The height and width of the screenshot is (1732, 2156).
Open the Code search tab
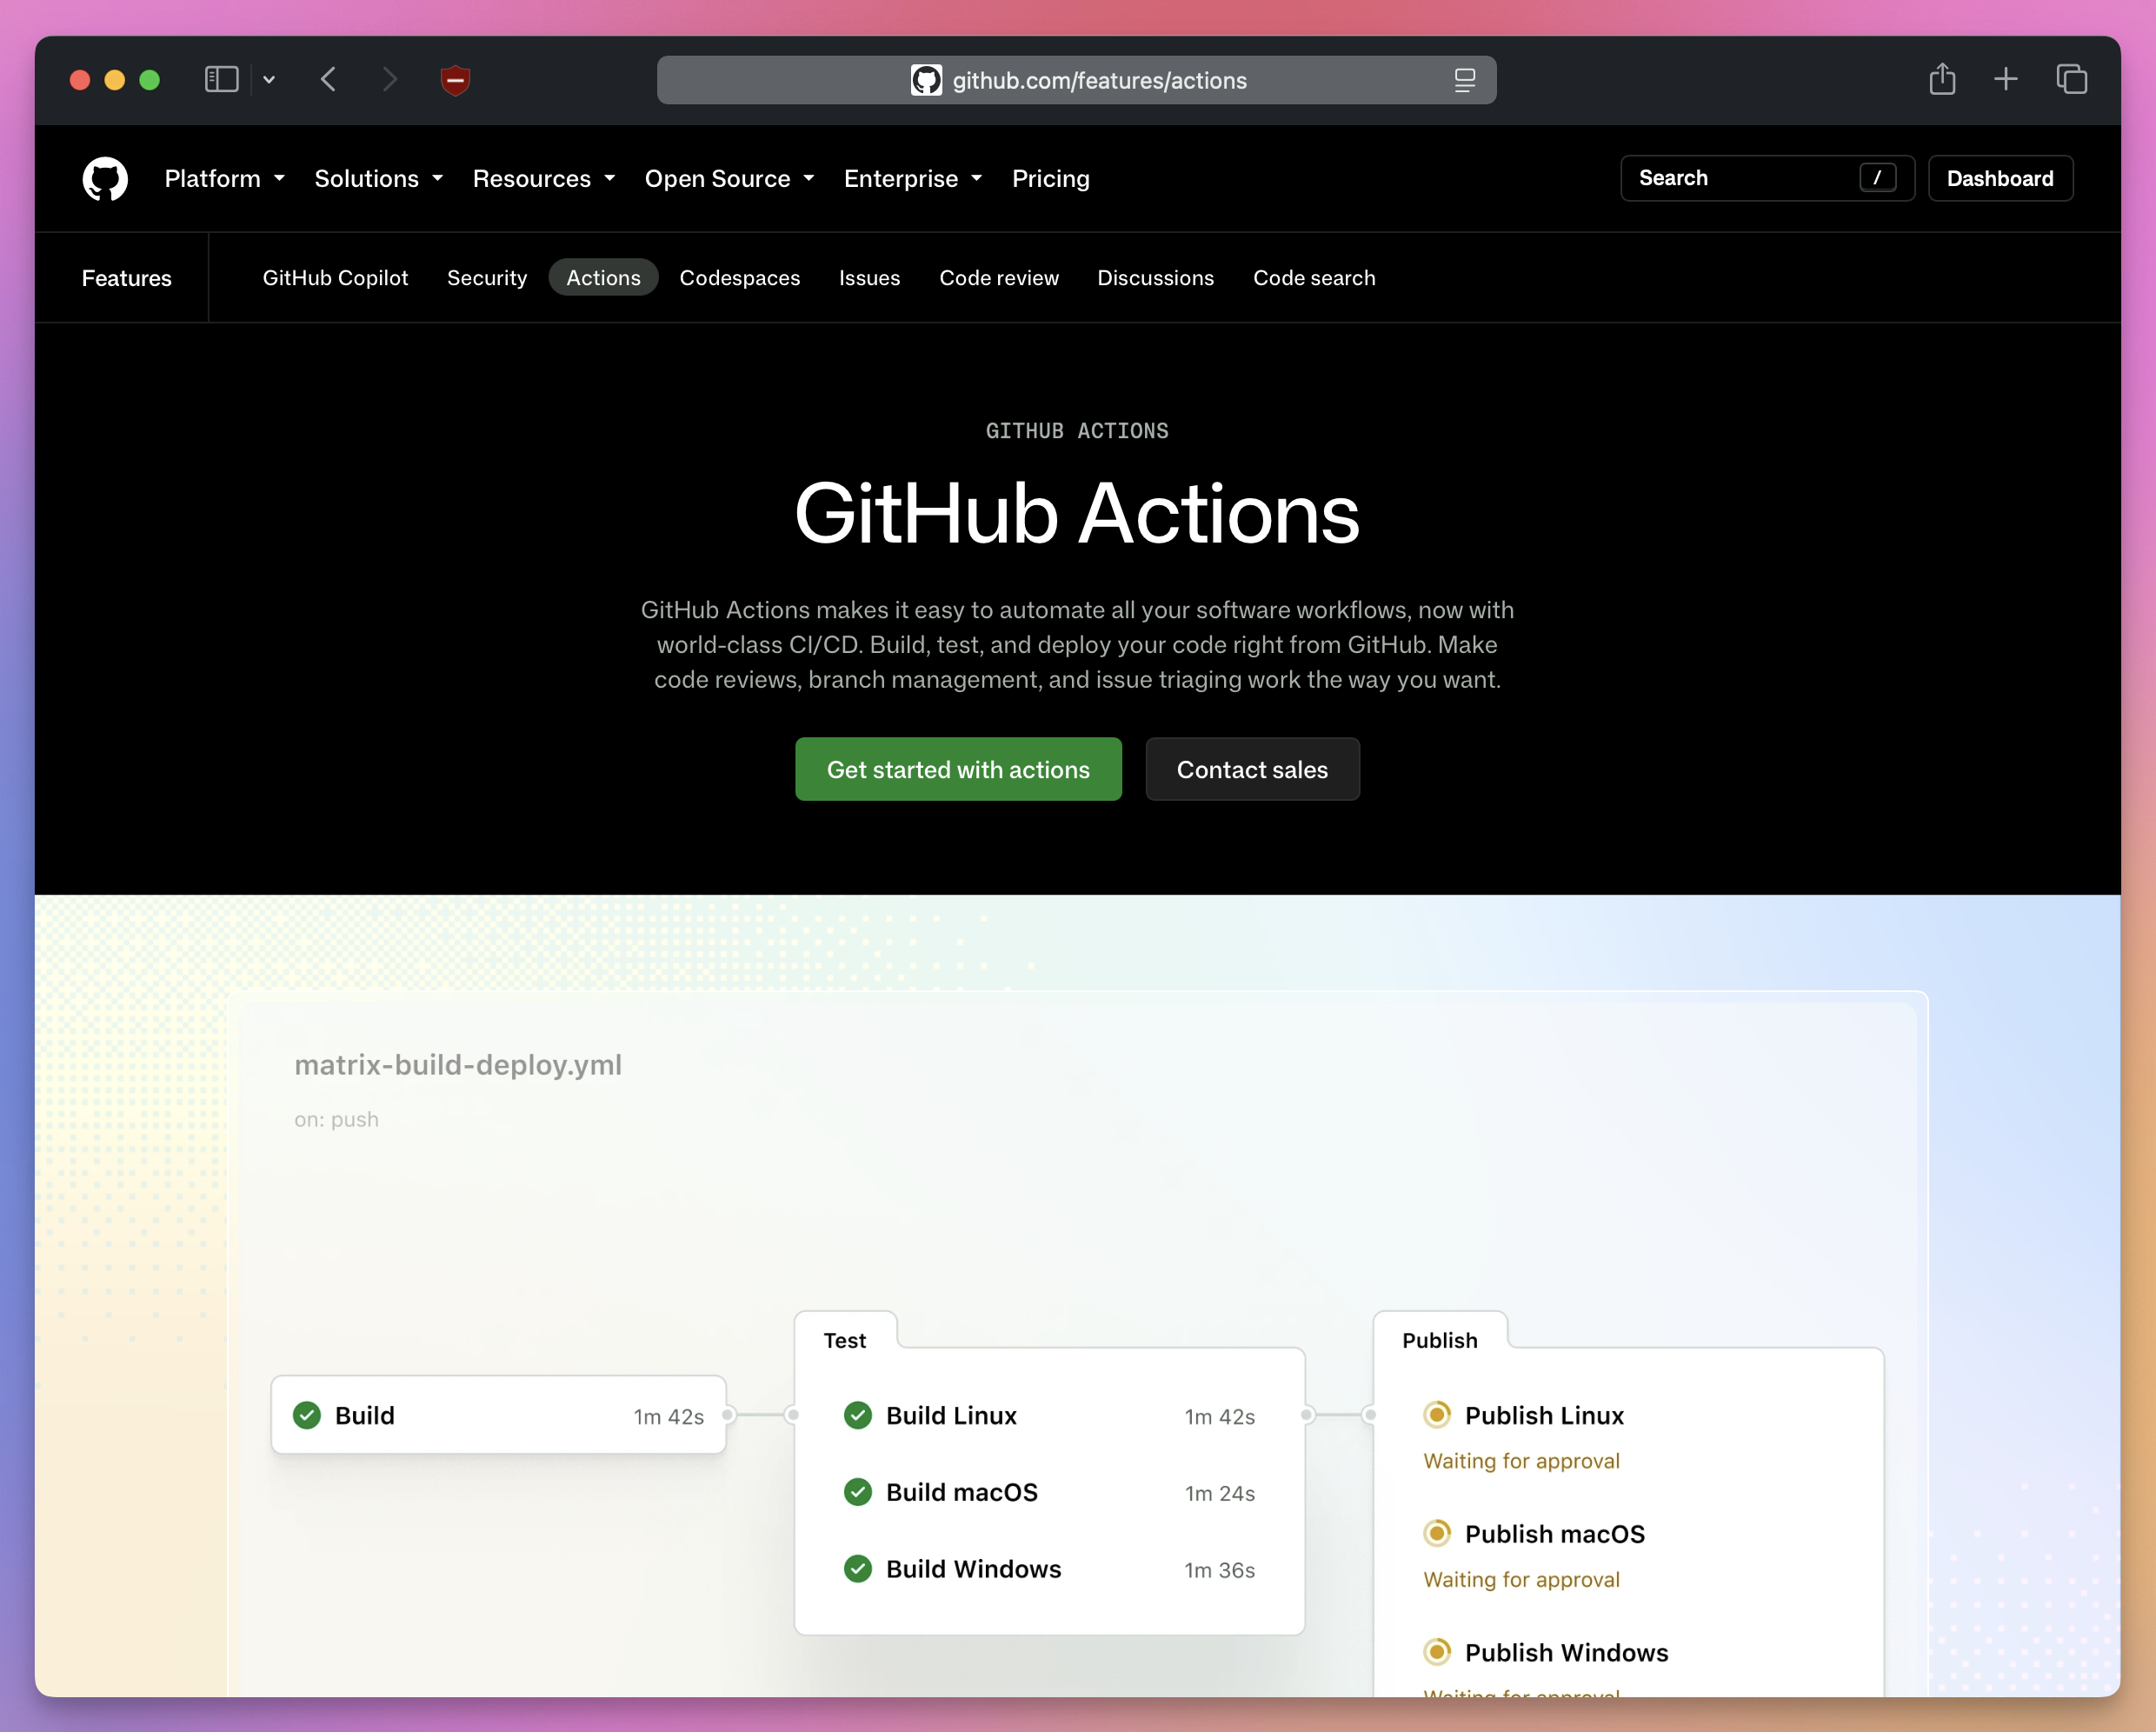pos(1314,278)
